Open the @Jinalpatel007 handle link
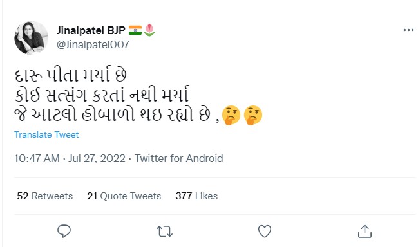Image resolution: width=418 pixels, height=247 pixels. point(93,44)
